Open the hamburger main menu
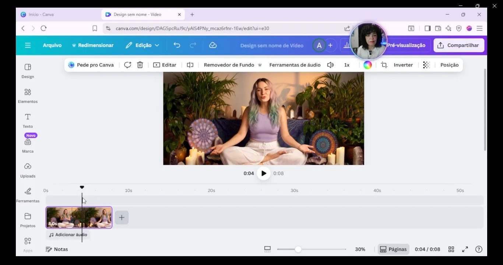This screenshot has height=265, width=503. [x=28, y=45]
